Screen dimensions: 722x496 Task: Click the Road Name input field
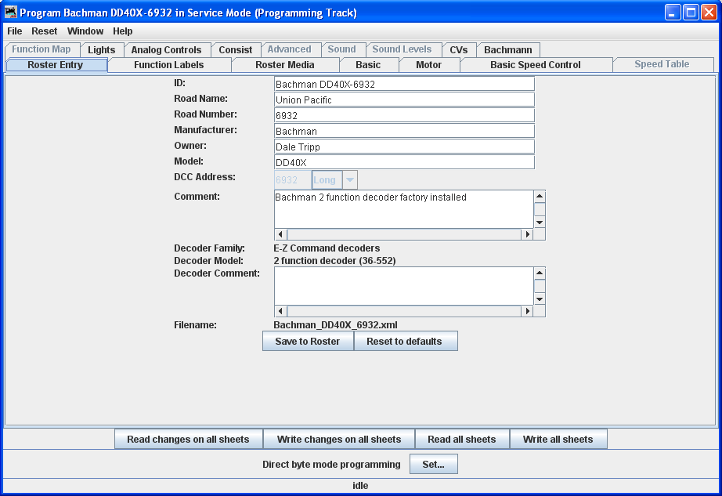click(404, 100)
